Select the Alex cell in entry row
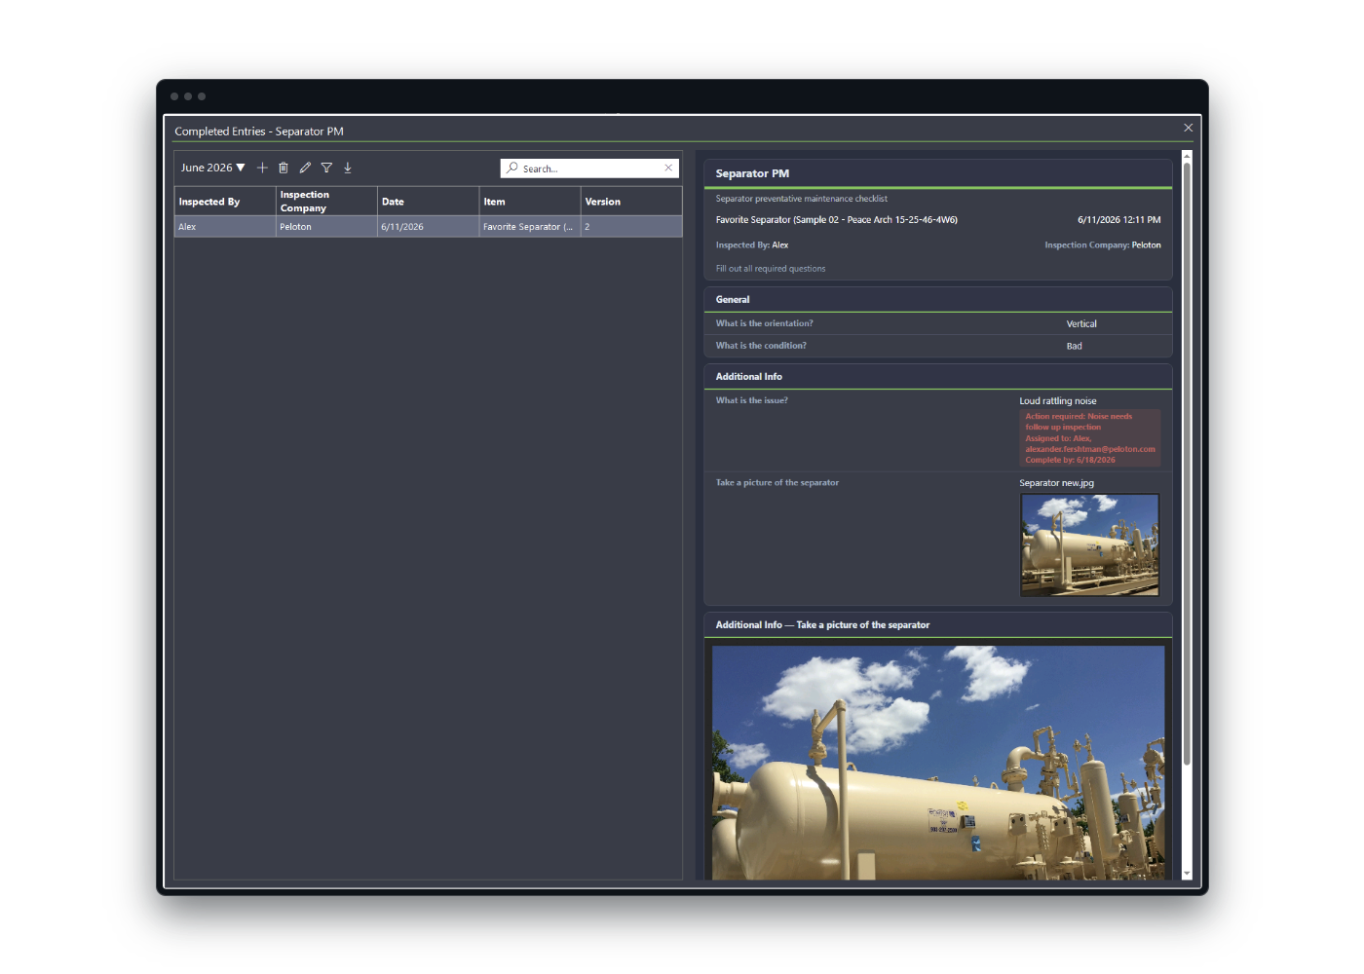The image size is (1364, 974). (x=225, y=227)
